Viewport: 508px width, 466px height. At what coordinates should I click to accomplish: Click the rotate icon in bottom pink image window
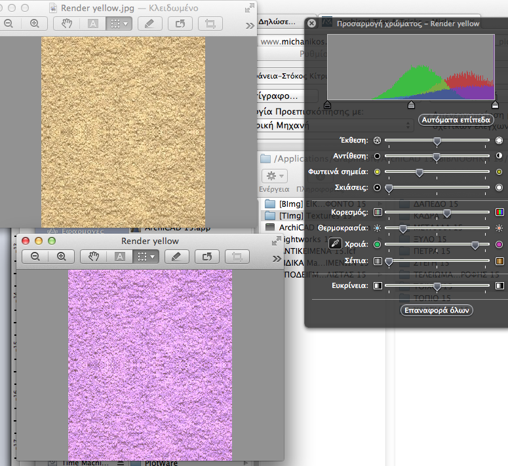(x=207, y=257)
